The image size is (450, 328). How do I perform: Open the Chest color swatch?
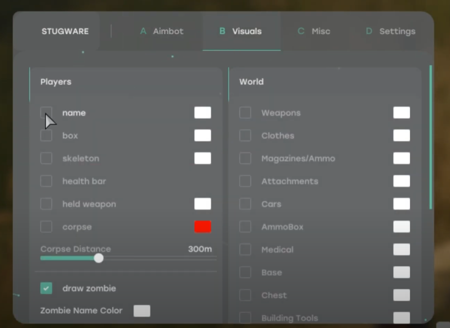402,295
